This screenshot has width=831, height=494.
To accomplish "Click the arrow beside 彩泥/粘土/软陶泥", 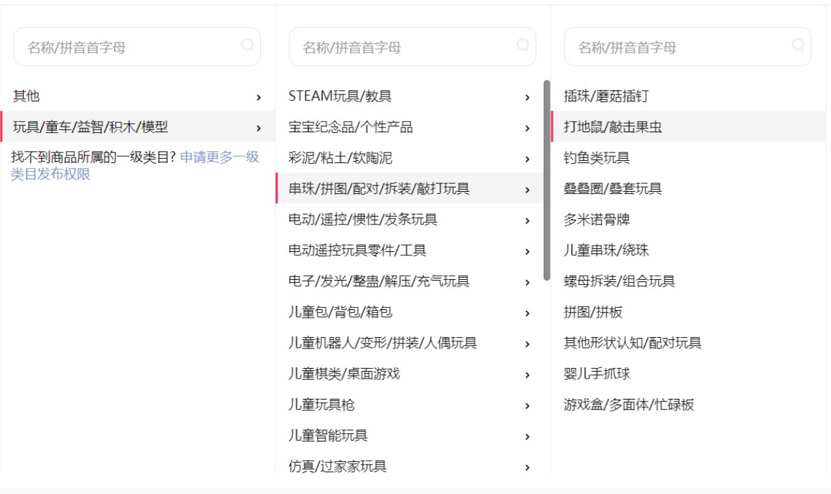I will pyautogui.click(x=527, y=159).
